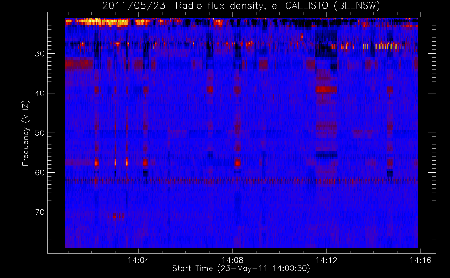Click the '60' frequency tick label
Viewport: 450px width, 278px height.
tap(40, 173)
